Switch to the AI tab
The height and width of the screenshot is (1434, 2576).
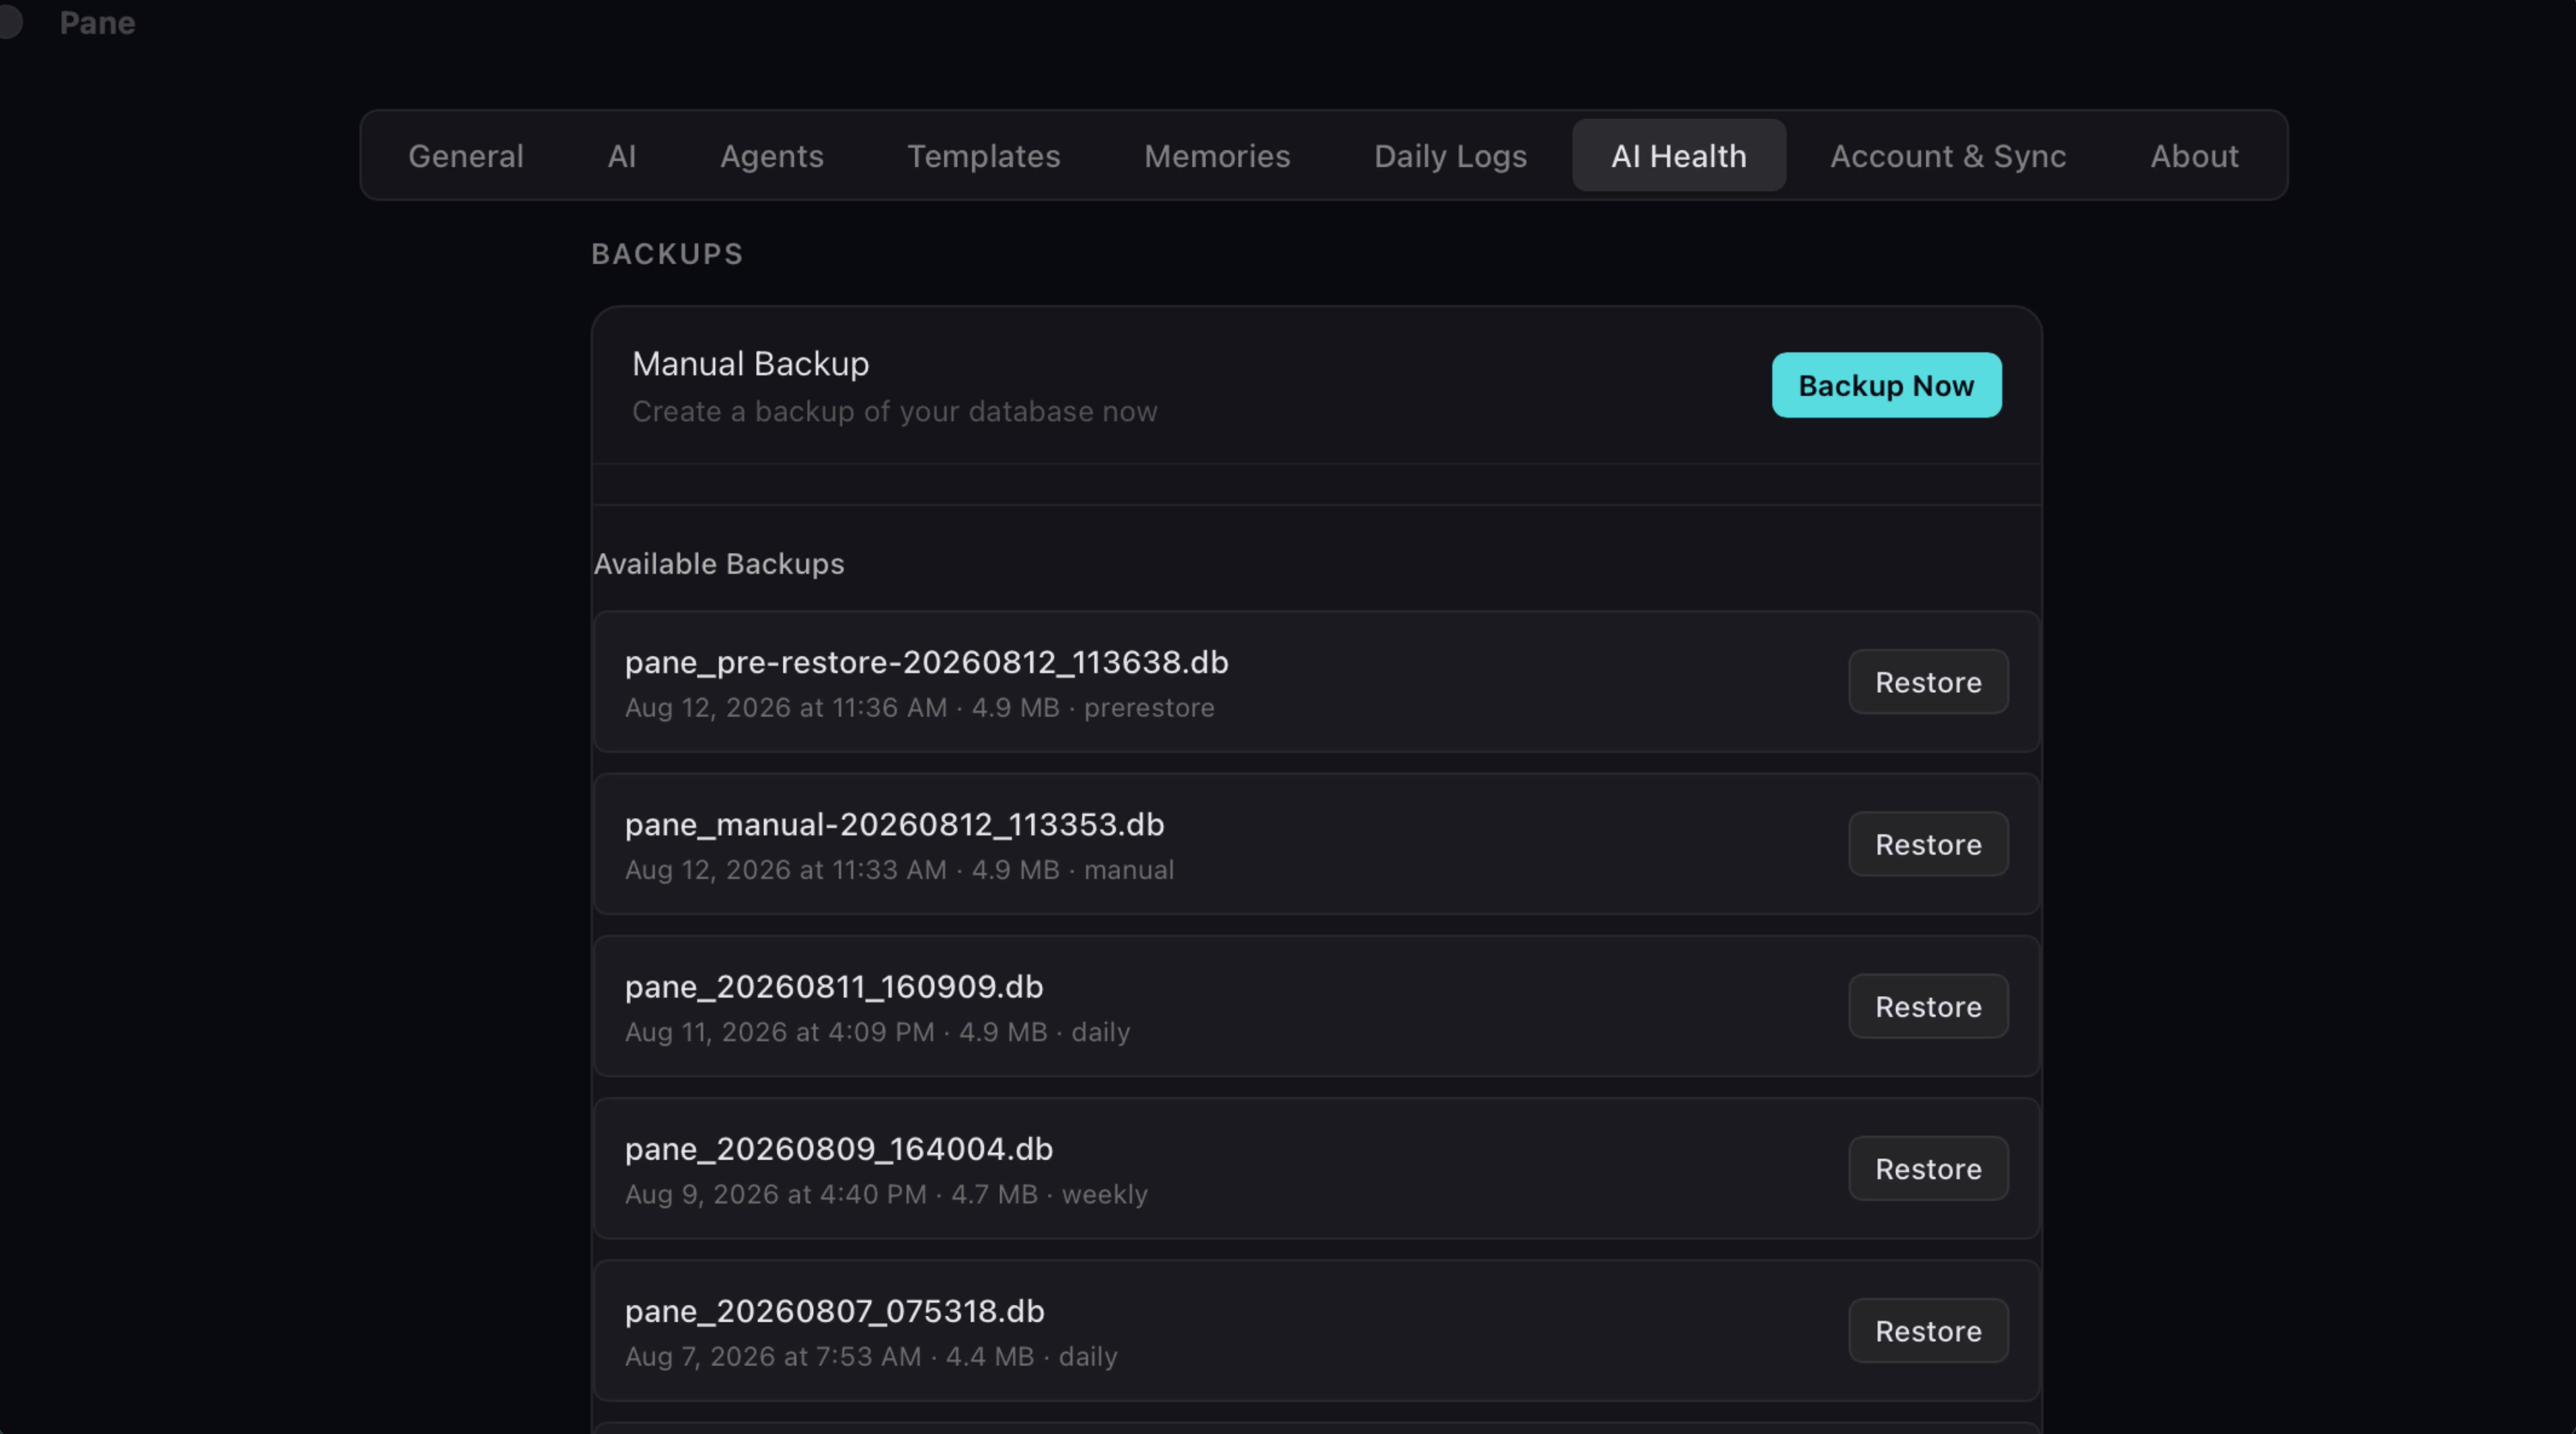[x=622, y=156]
